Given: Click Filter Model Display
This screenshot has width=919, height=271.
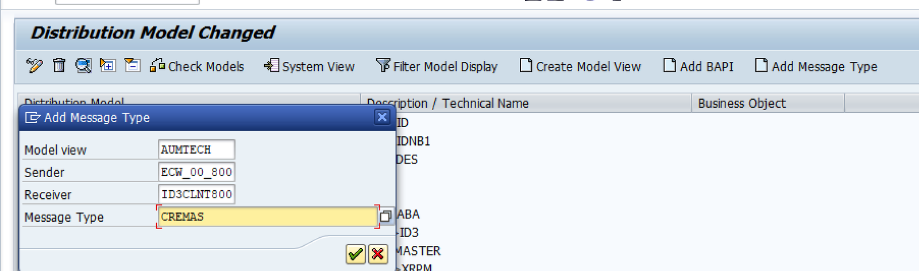Looking at the screenshot, I should click(437, 66).
